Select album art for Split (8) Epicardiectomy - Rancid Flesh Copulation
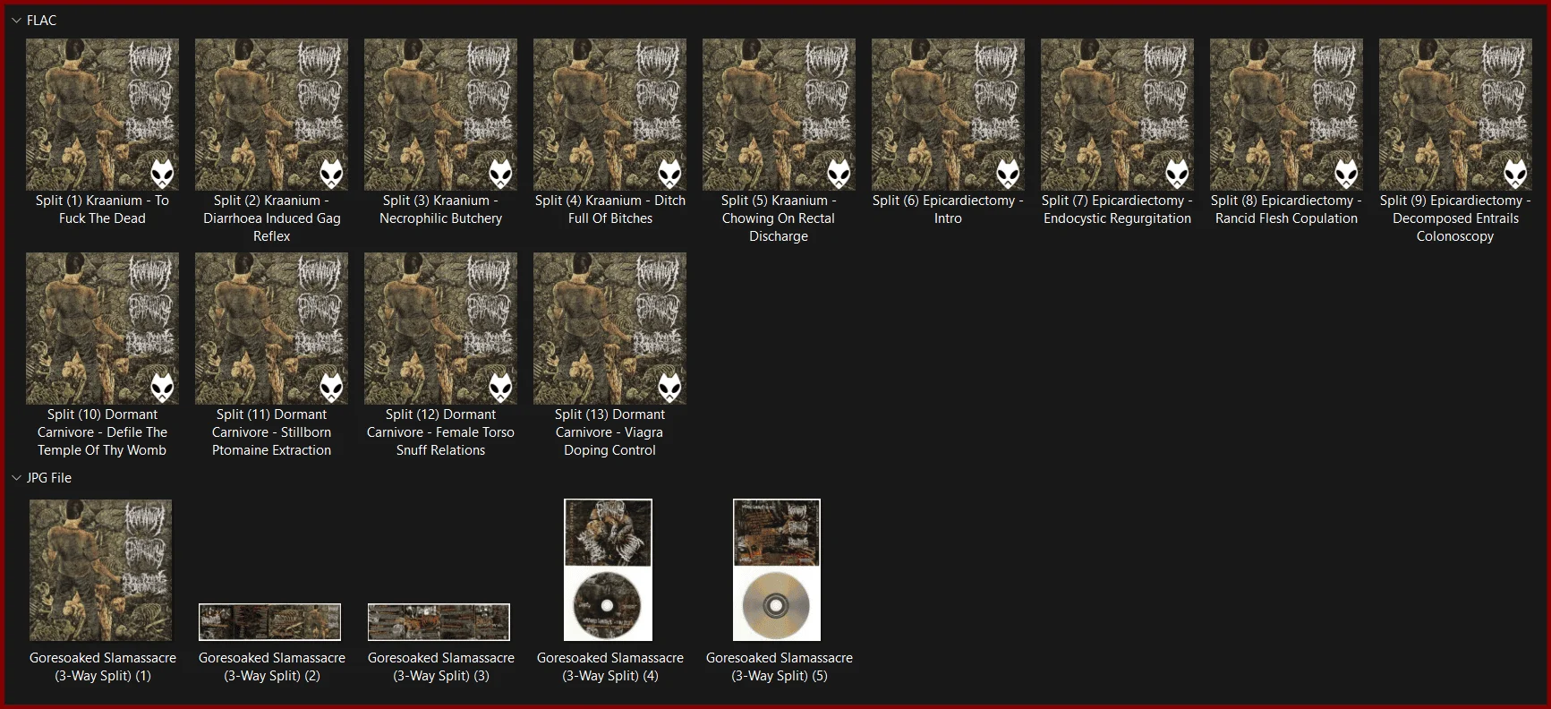 tap(1286, 115)
